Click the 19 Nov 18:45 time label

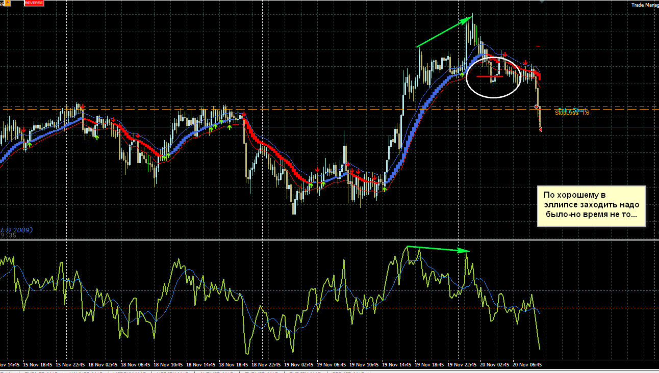(x=429, y=365)
